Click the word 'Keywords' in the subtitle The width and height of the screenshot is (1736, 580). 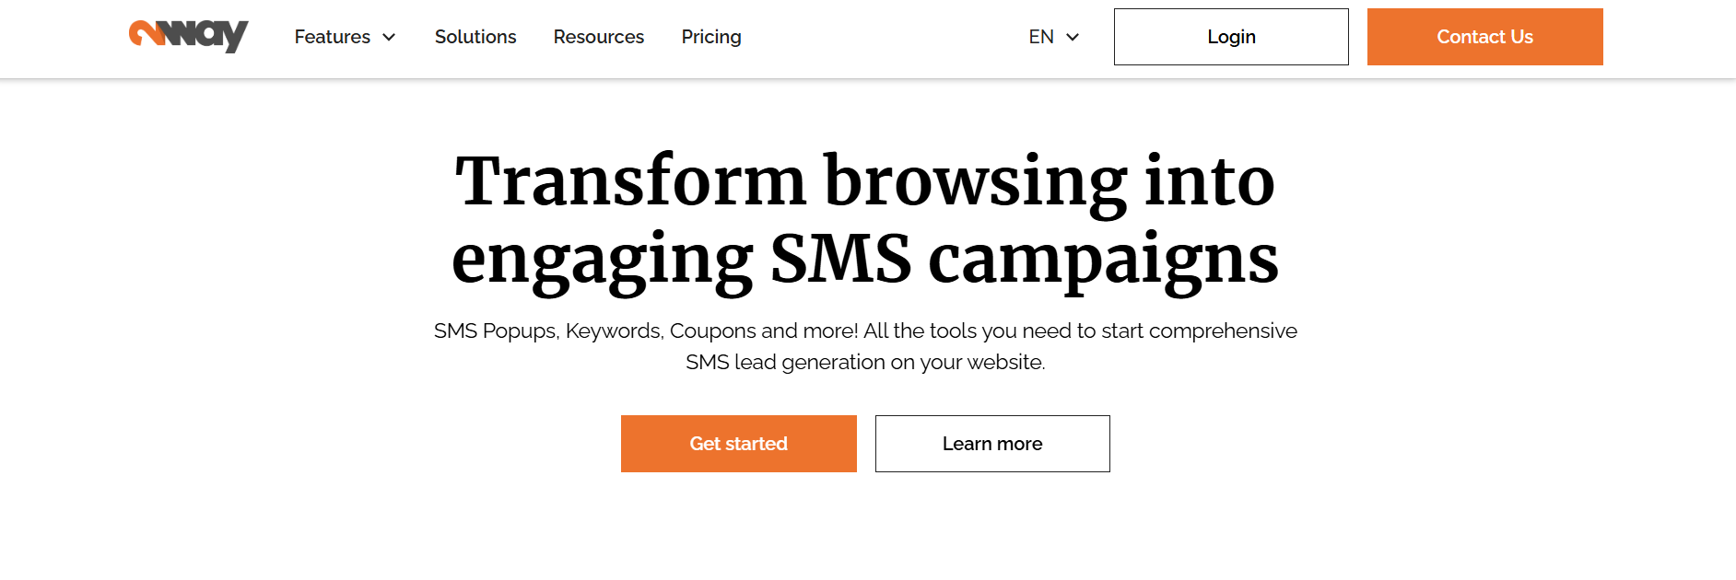click(614, 331)
